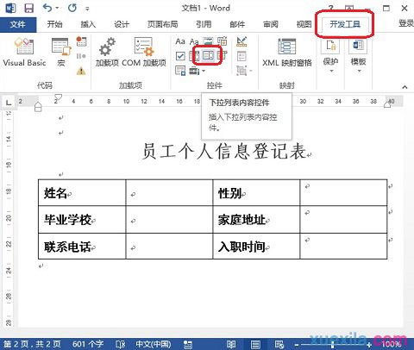
Task: Open Customize Quick Access Toolbar dropdown
Action: [x=87, y=9]
